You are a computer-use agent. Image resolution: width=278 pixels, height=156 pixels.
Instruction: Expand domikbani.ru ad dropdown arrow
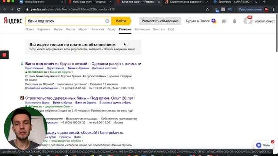(x=72, y=72)
